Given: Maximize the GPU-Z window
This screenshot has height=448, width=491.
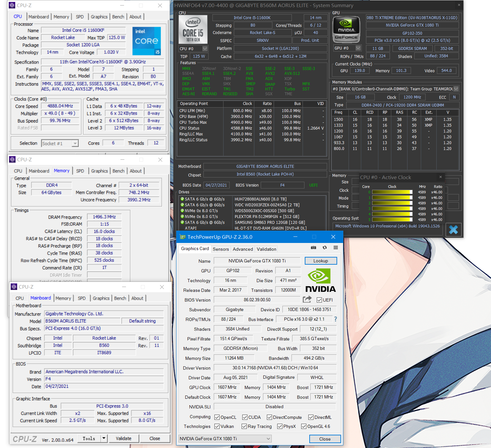Looking at the screenshot, I should pos(314,237).
